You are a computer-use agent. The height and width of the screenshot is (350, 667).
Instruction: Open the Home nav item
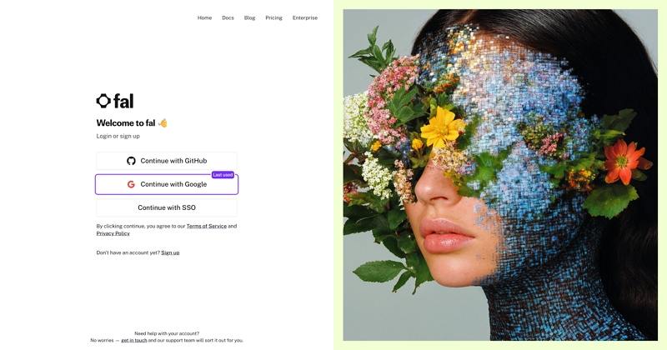tap(204, 17)
